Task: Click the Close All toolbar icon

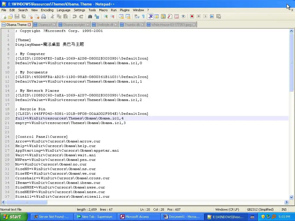Action: click(x=37, y=16)
